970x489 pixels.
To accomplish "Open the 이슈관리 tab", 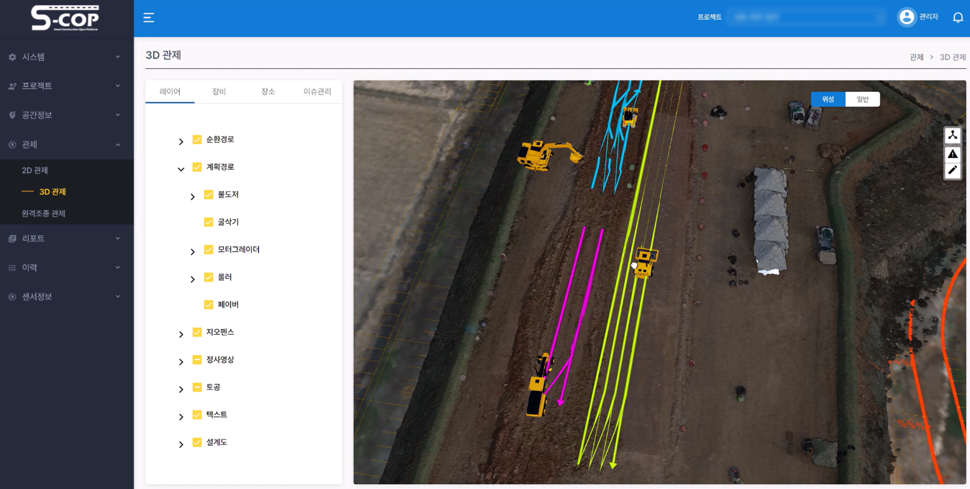I will tap(317, 92).
